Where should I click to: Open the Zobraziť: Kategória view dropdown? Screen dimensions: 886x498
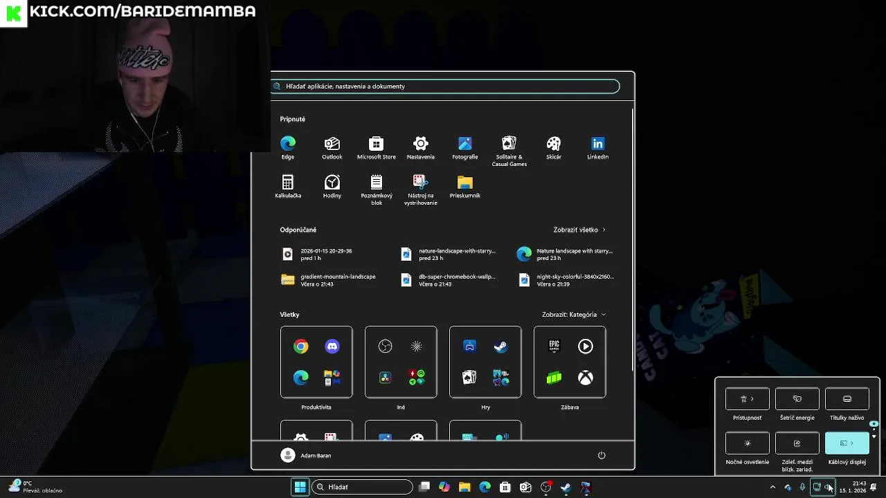(x=574, y=315)
